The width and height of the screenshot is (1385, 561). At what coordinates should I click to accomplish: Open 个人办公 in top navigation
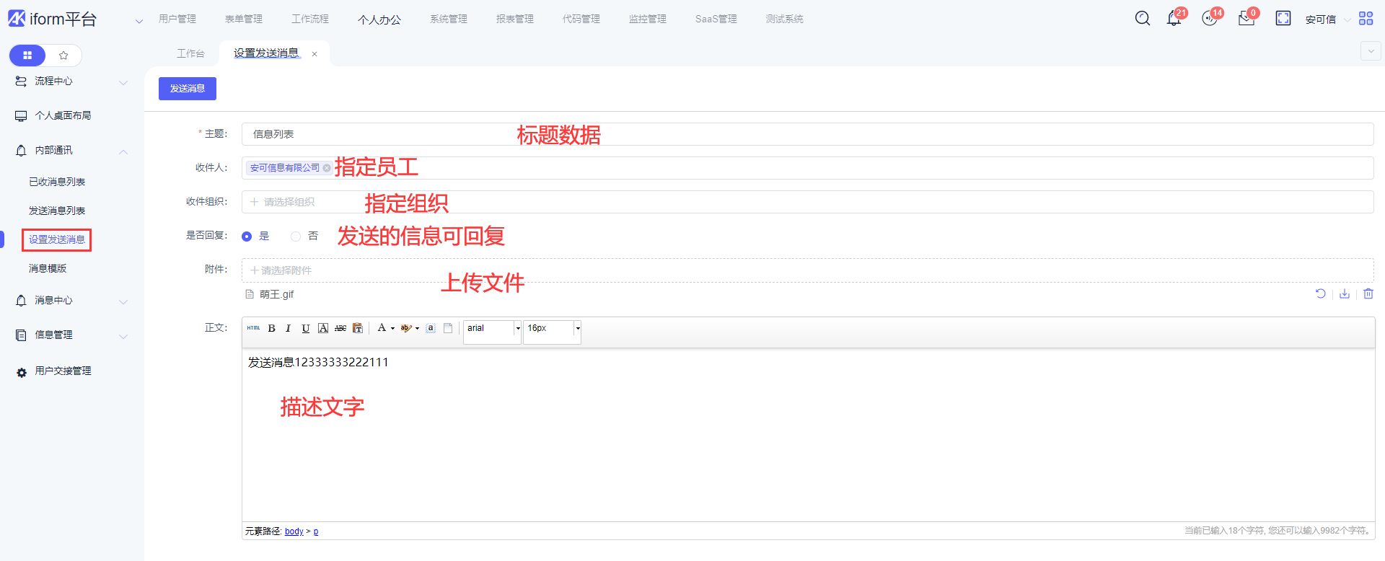[x=379, y=19]
